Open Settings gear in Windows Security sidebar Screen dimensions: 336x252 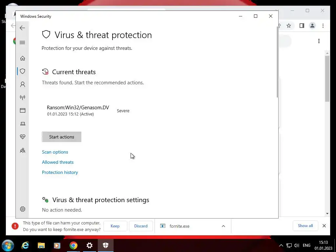click(23, 209)
